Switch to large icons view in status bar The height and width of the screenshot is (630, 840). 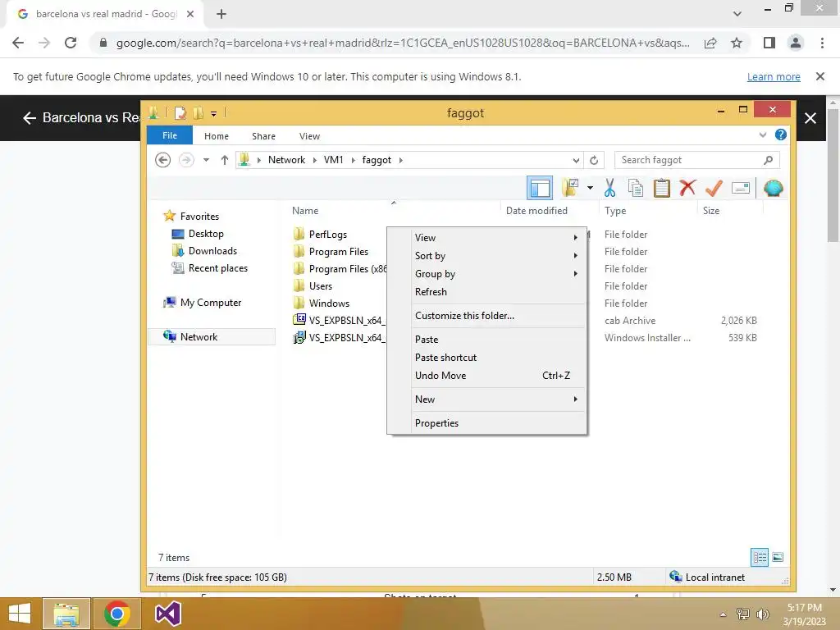pyautogui.click(x=778, y=557)
